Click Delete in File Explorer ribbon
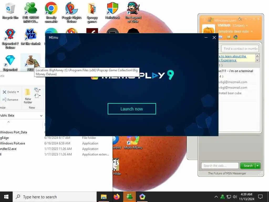 9,92
